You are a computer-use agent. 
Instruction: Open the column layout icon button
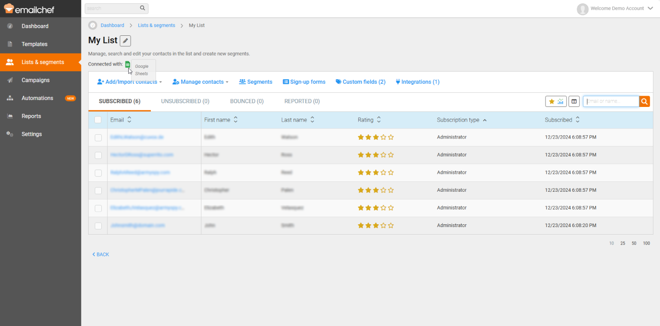tap(574, 101)
